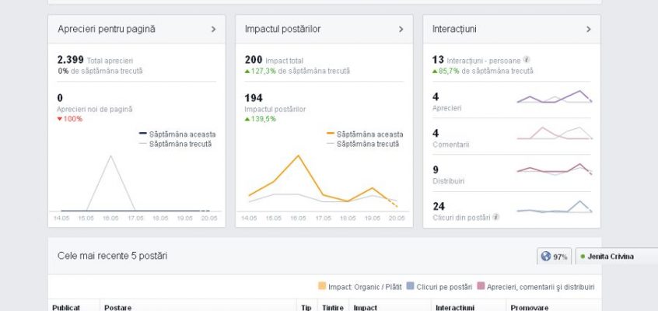Click the 13 Interacțiuni - persoane value
Viewport: 658px width, 311px height.
pos(438,60)
